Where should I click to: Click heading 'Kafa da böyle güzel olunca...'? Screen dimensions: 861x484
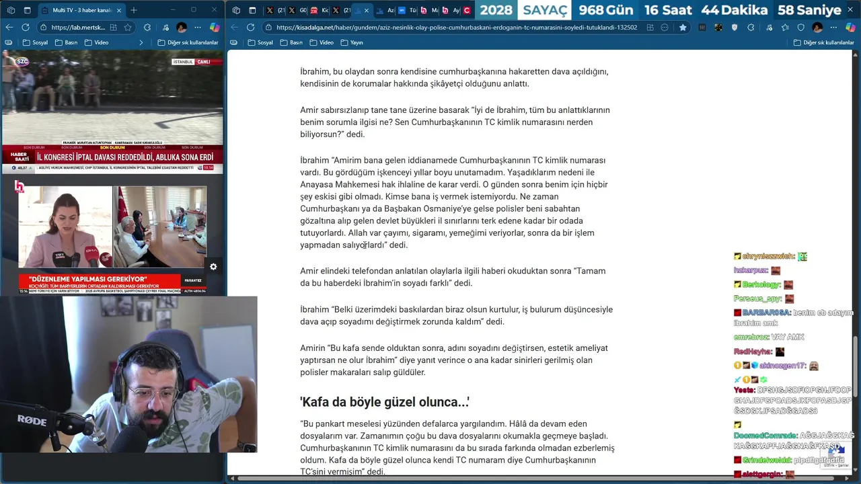tap(384, 402)
